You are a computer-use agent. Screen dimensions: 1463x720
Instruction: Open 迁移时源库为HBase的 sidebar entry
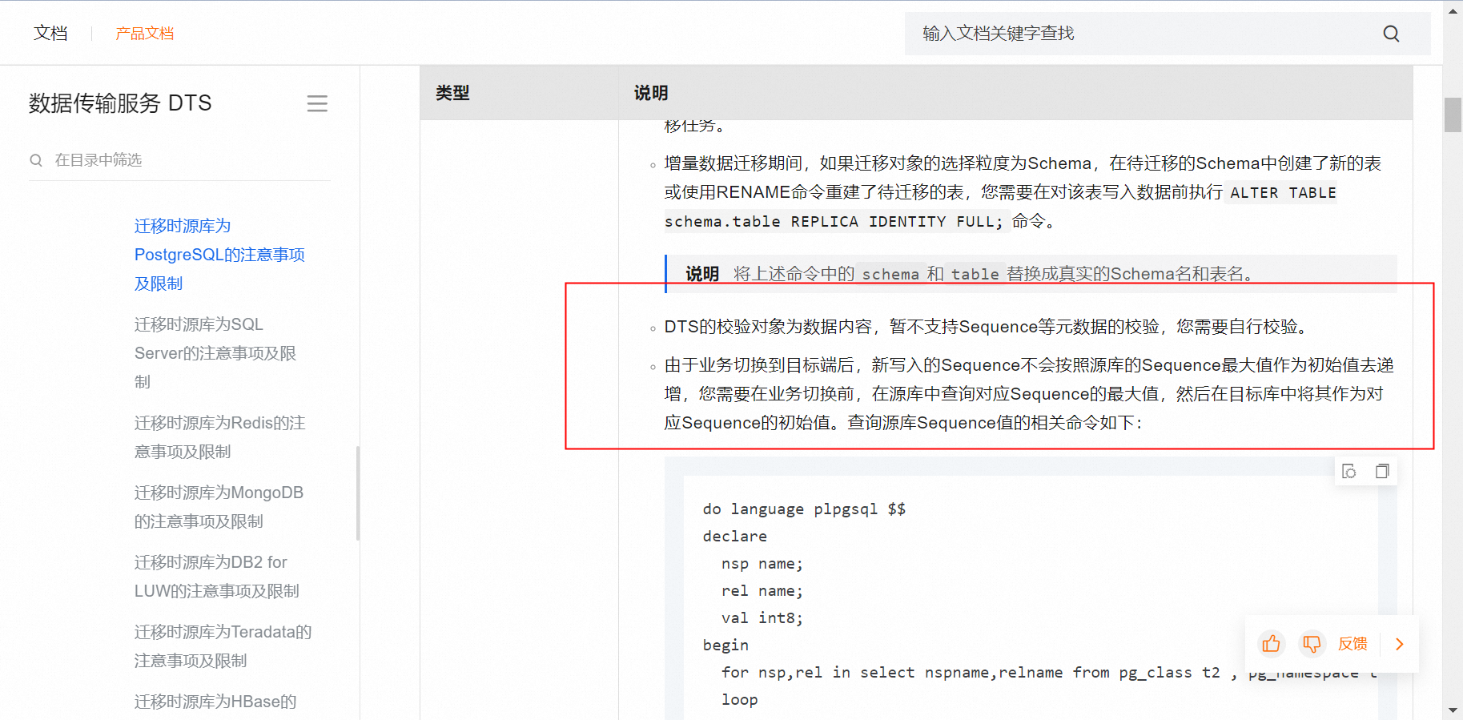(x=215, y=702)
